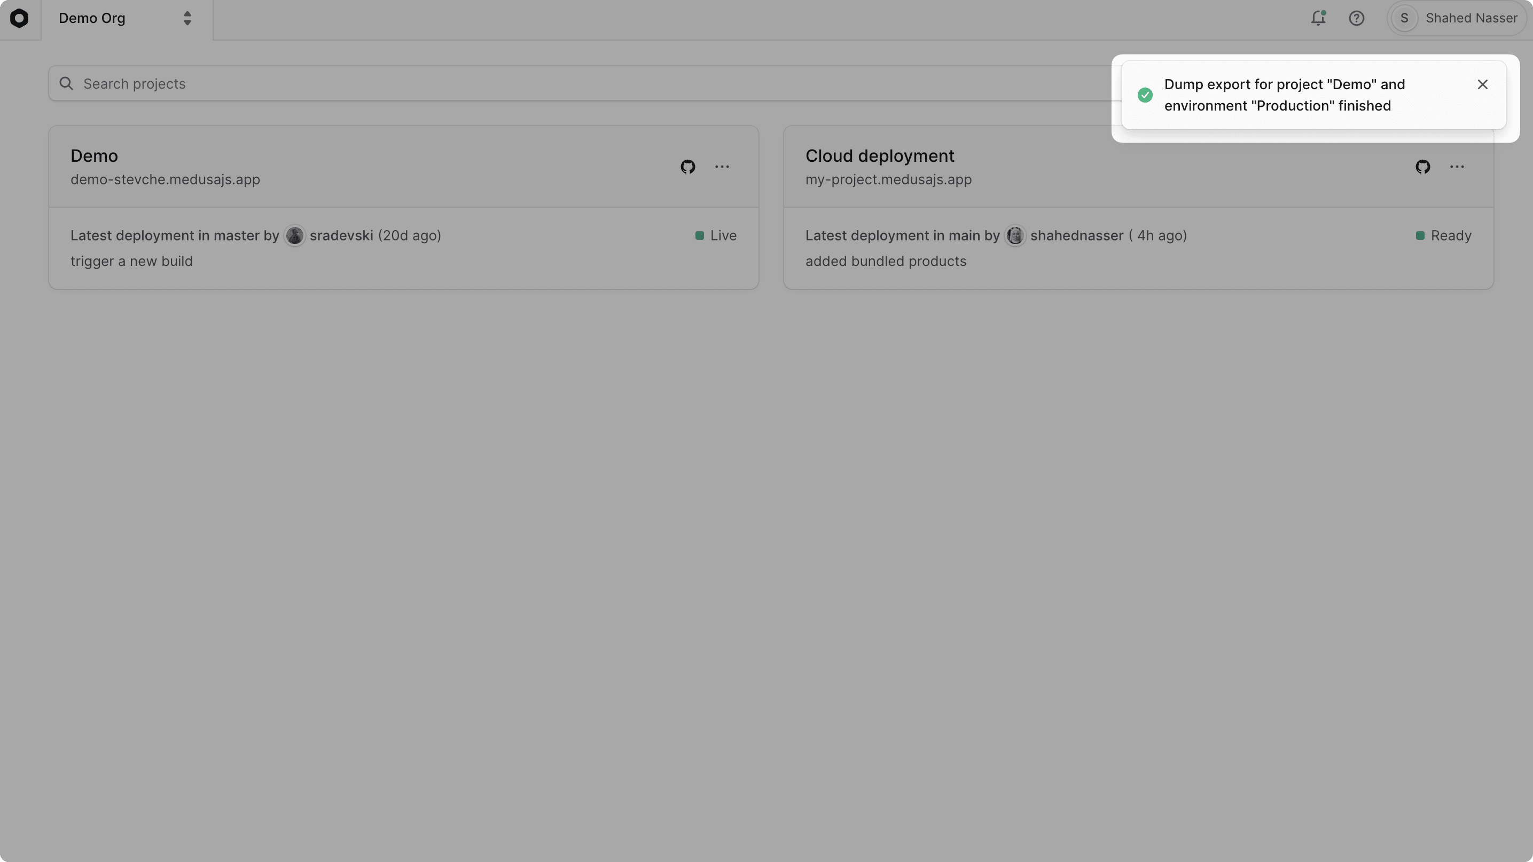Open the Demo project more options menu
The image size is (1533, 862).
click(x=722, y=167)
